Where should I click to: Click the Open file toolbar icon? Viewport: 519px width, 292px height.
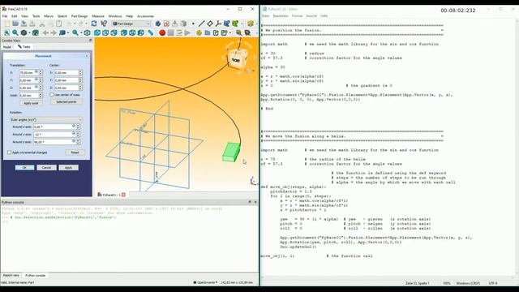pyautogui.click(x=15, y=24)
